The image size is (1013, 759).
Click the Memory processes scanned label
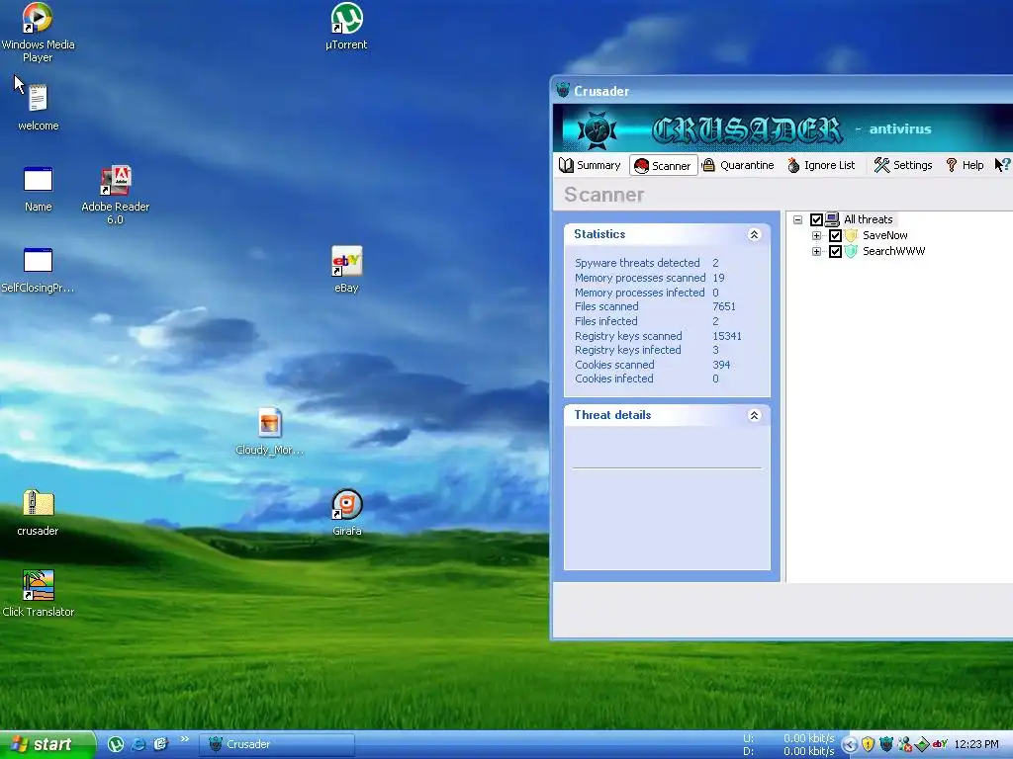coord(640,278)
